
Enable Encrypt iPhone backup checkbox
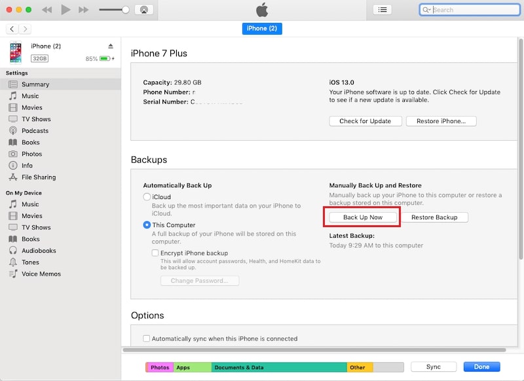tap(155, 253)
